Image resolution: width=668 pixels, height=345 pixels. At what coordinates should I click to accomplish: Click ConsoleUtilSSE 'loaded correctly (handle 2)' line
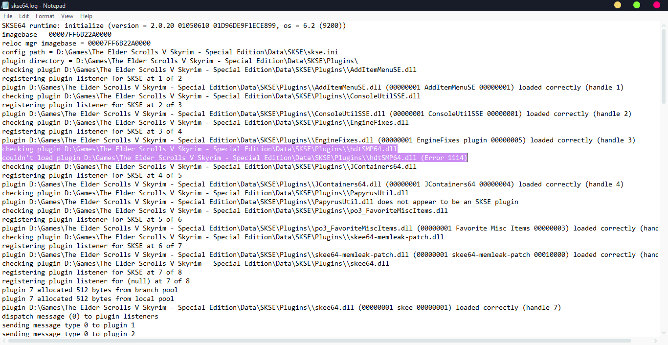pyautogui.click(x=317, y=114)
